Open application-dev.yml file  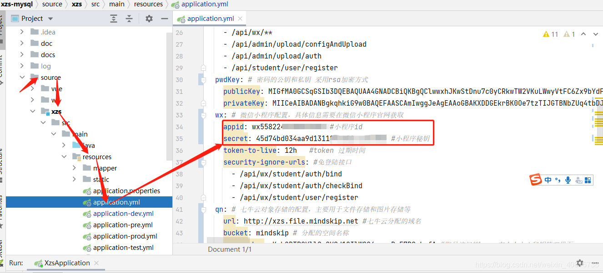pyautogui.click(x=123, y=213)
